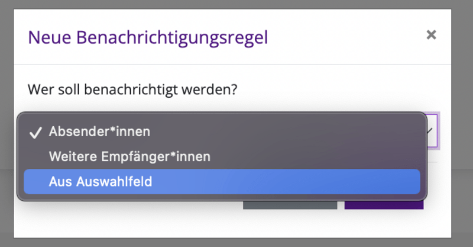Click the highlighted blue row in the dropdown

click(222, 182)
